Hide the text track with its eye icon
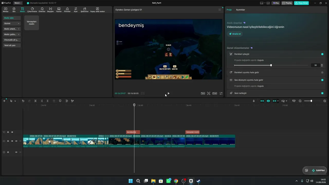329x185 pixels. (x=12, y=132)
